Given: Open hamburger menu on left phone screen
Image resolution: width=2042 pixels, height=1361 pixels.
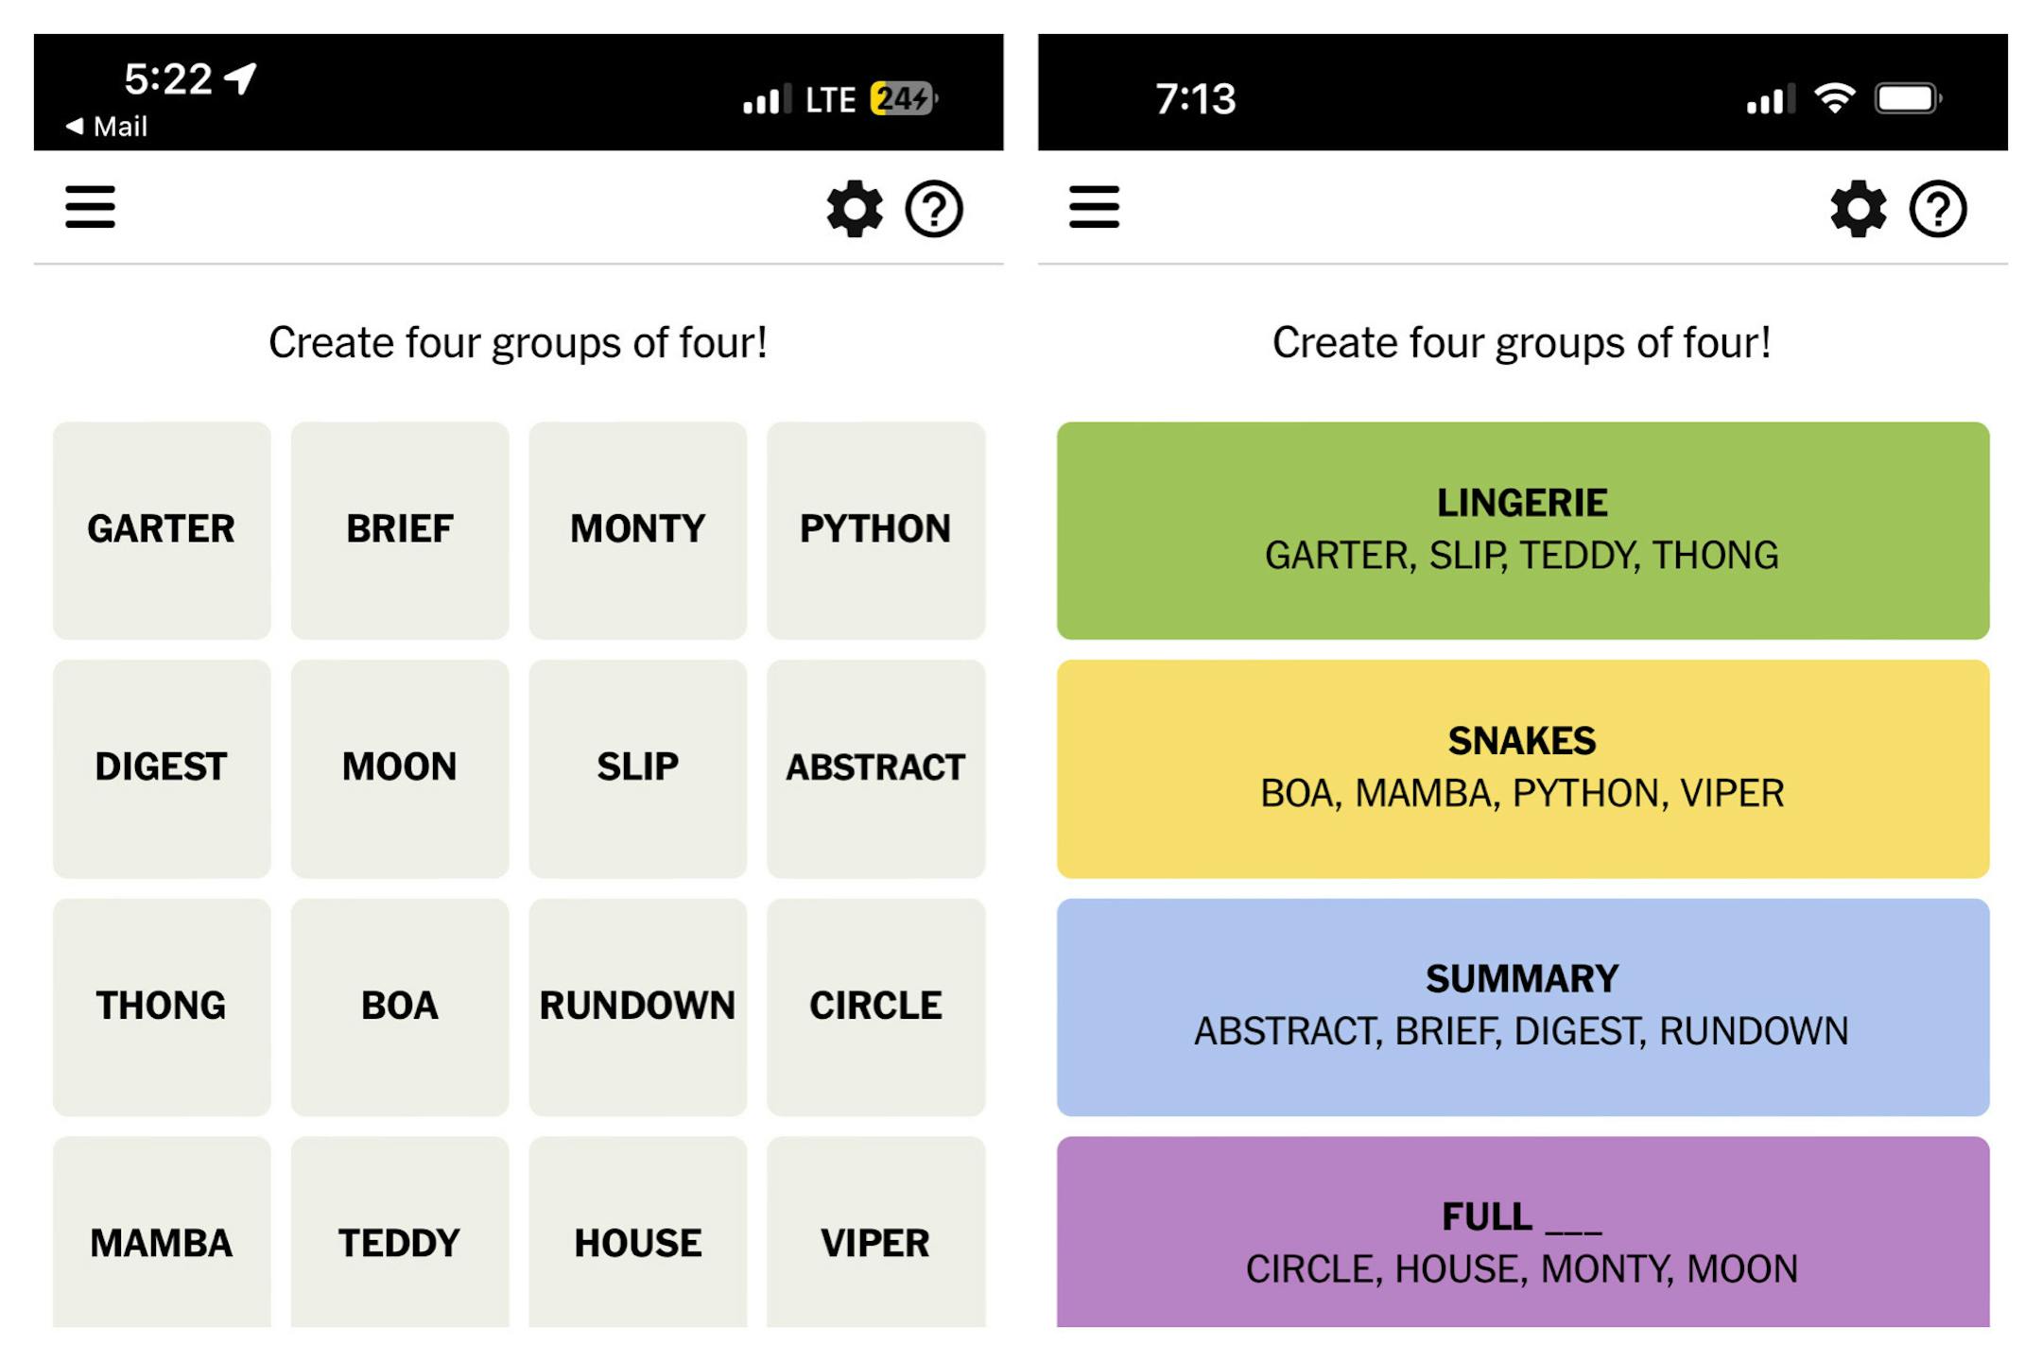Looking at the screenshot, I should [x=90, y=207].
